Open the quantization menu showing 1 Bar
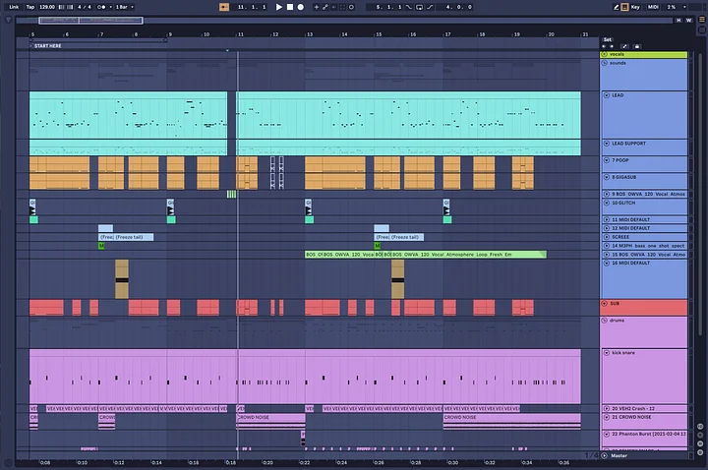Screen dimensions: 708x470 [125, 7]
